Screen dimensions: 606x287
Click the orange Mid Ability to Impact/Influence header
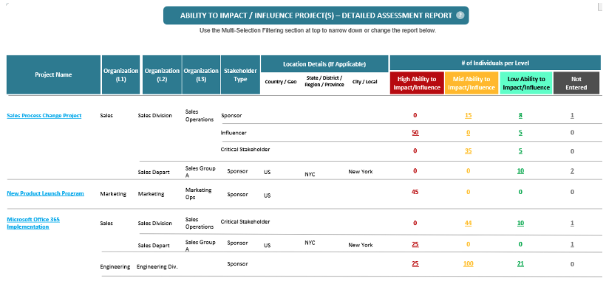(471, 83)
